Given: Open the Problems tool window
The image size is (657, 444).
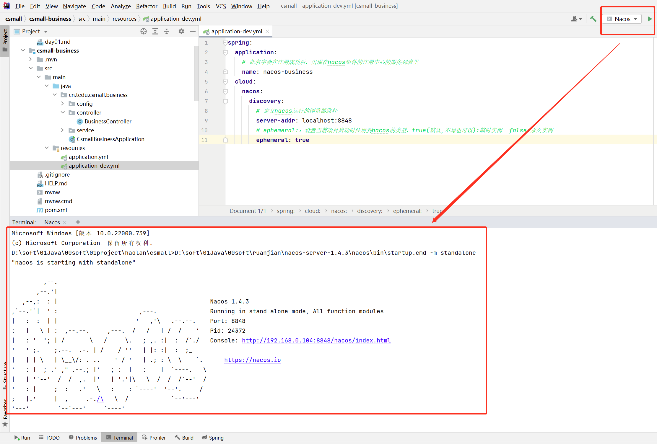Looking at the screenshot, I should coord(83,438).
